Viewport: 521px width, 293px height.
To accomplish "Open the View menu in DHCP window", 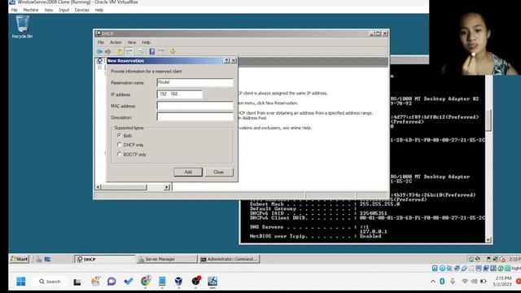I will (x=132, y=42).
